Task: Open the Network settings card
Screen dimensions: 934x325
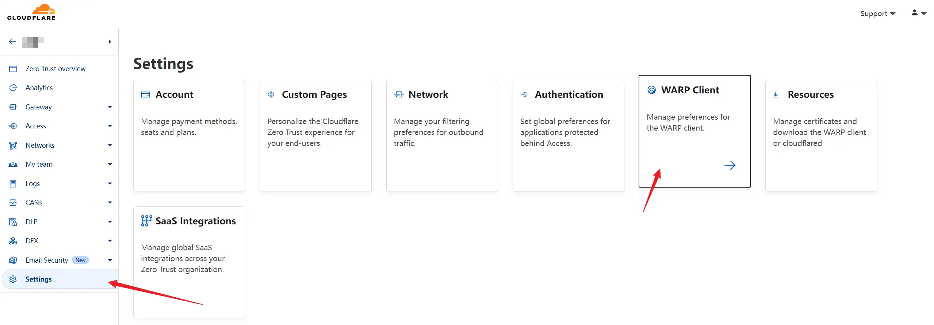Action: 442,136
